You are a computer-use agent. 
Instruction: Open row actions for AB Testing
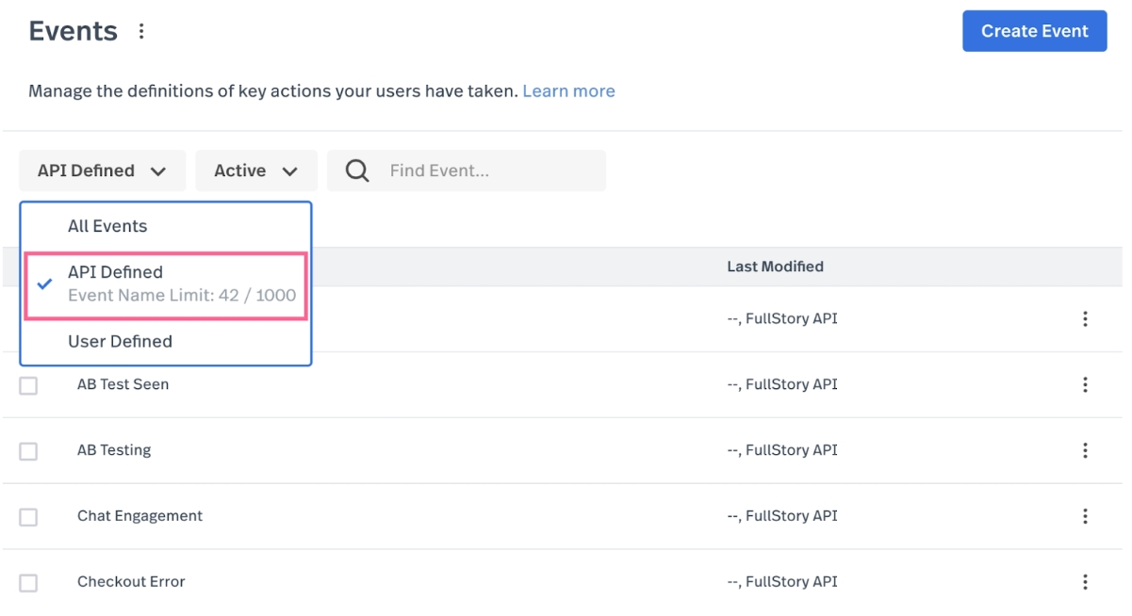pyautogui.click(x=1085, y=450)
